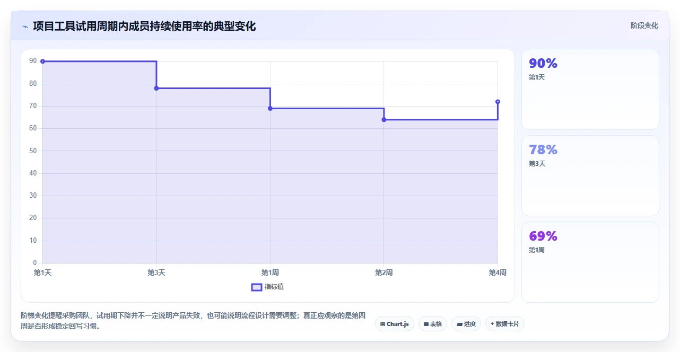Click the 第1周 caption under 69%

coord(537,250)
